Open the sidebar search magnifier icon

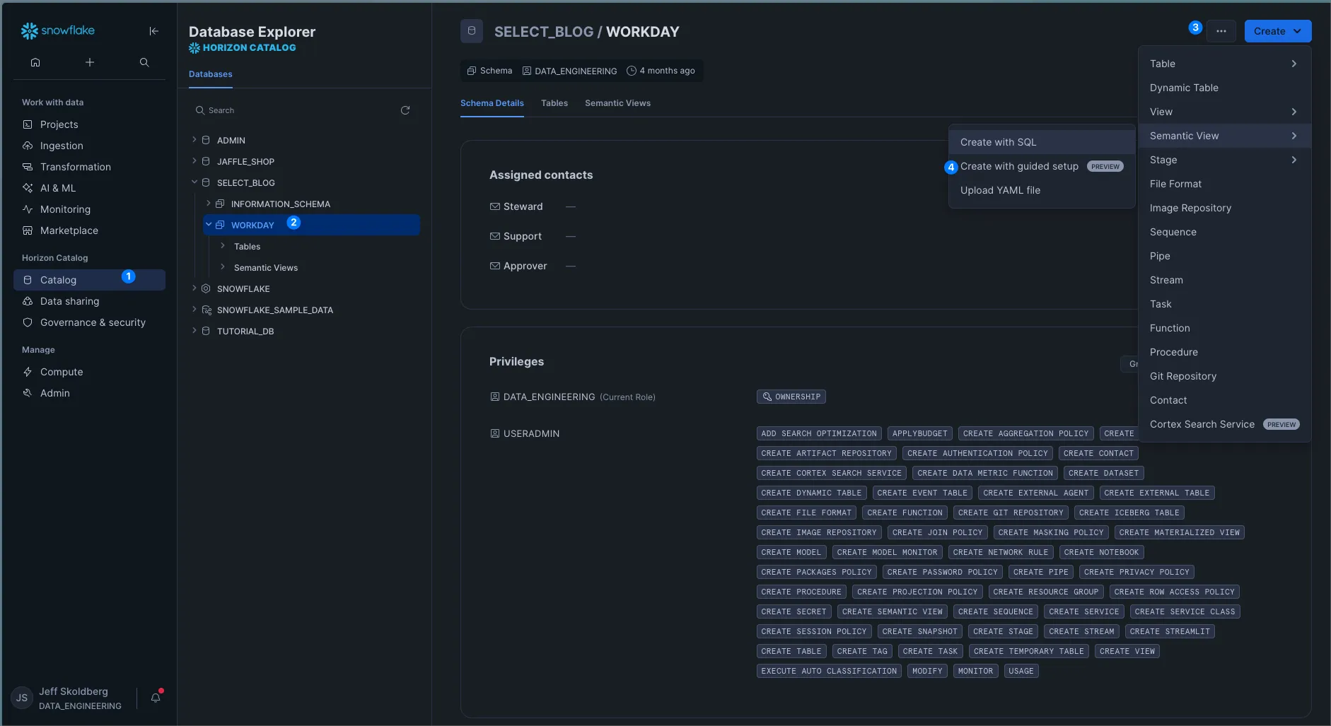[x=144, y=62]
